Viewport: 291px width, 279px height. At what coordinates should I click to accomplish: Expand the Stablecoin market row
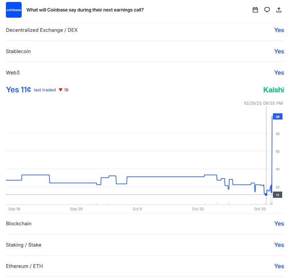click(18, 51)
